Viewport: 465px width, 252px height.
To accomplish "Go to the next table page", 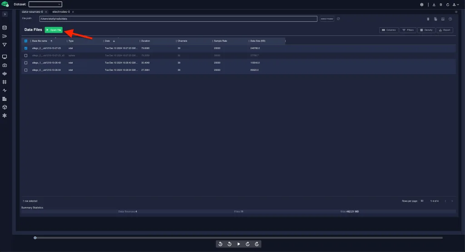I will click(x=452, y=201).
